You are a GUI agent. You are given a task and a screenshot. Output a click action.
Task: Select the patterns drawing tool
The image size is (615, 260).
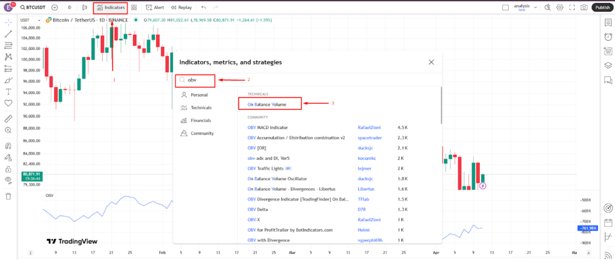8,57
